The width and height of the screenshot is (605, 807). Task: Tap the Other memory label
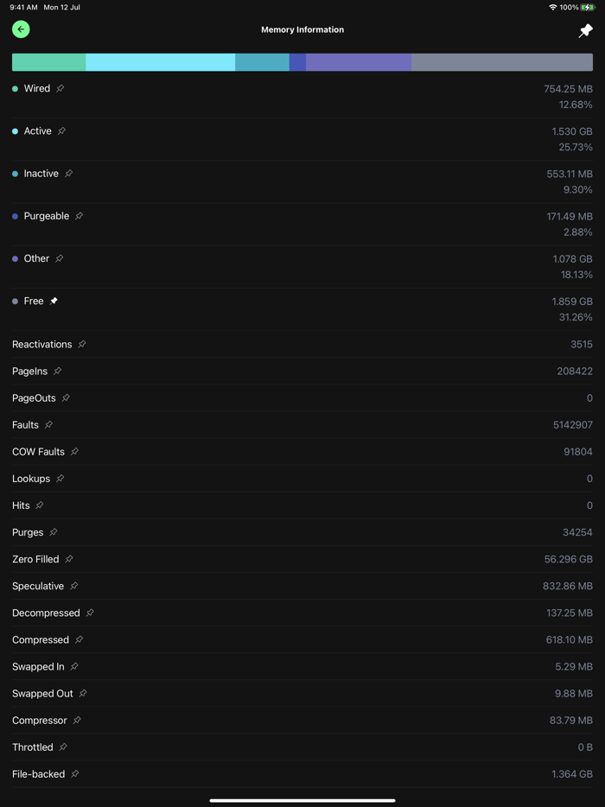point(36,258)
